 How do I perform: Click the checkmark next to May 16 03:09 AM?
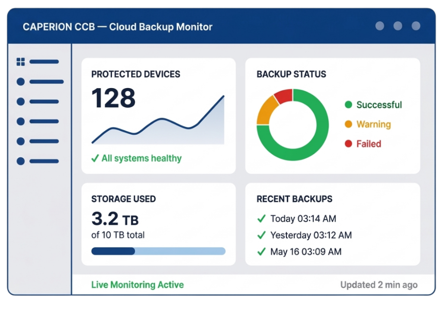(x=261, y=251)
